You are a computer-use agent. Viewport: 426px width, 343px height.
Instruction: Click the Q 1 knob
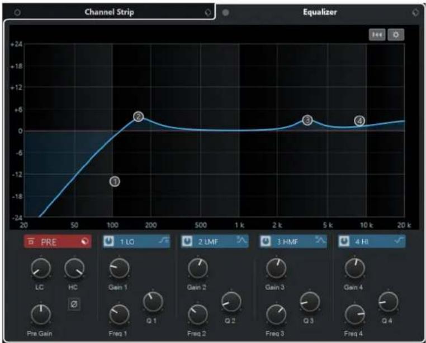[x=153, y=302]
